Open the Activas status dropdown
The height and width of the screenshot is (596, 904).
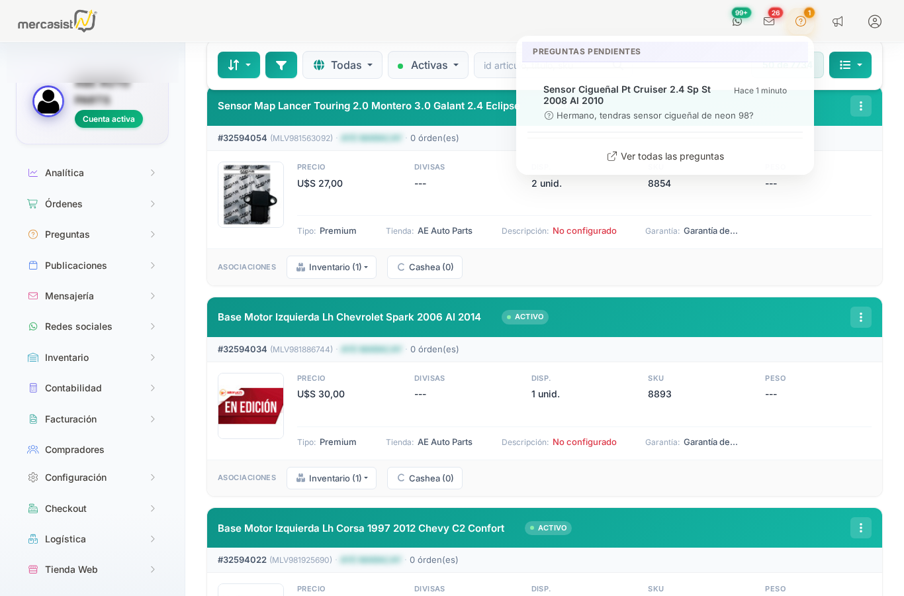tap(428, 65)
